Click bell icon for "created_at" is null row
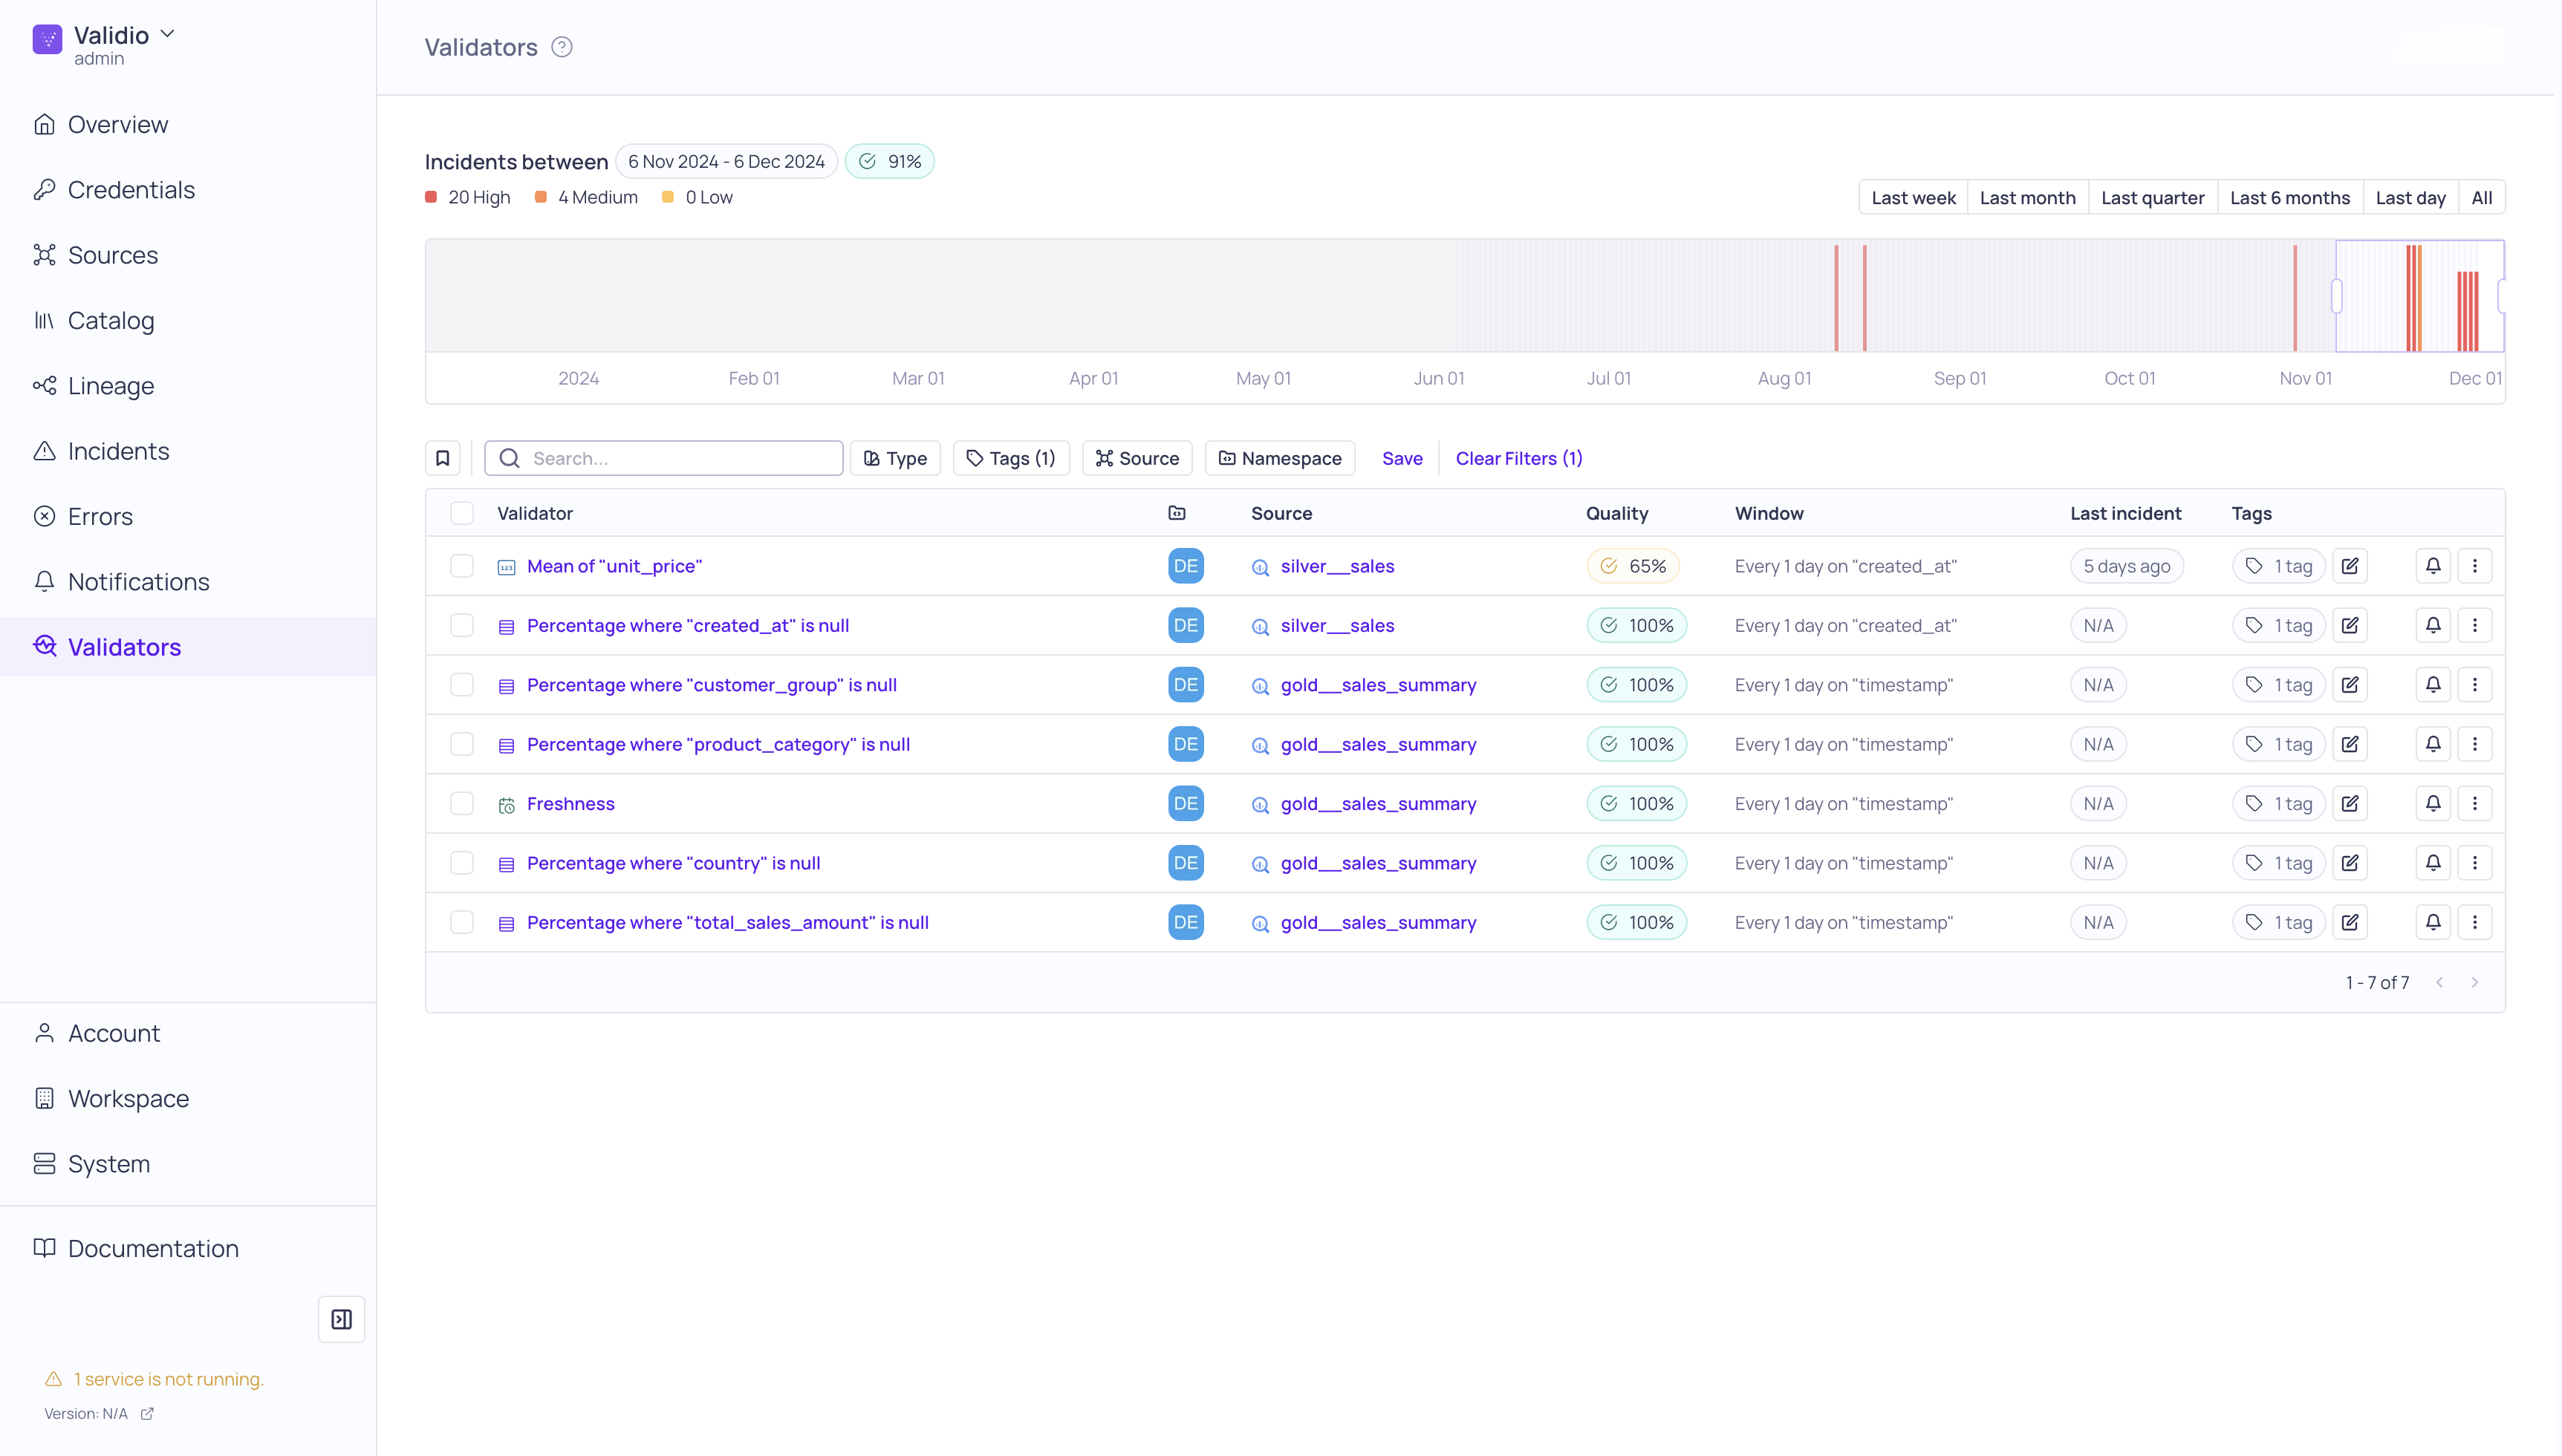 click(2433, 625)
